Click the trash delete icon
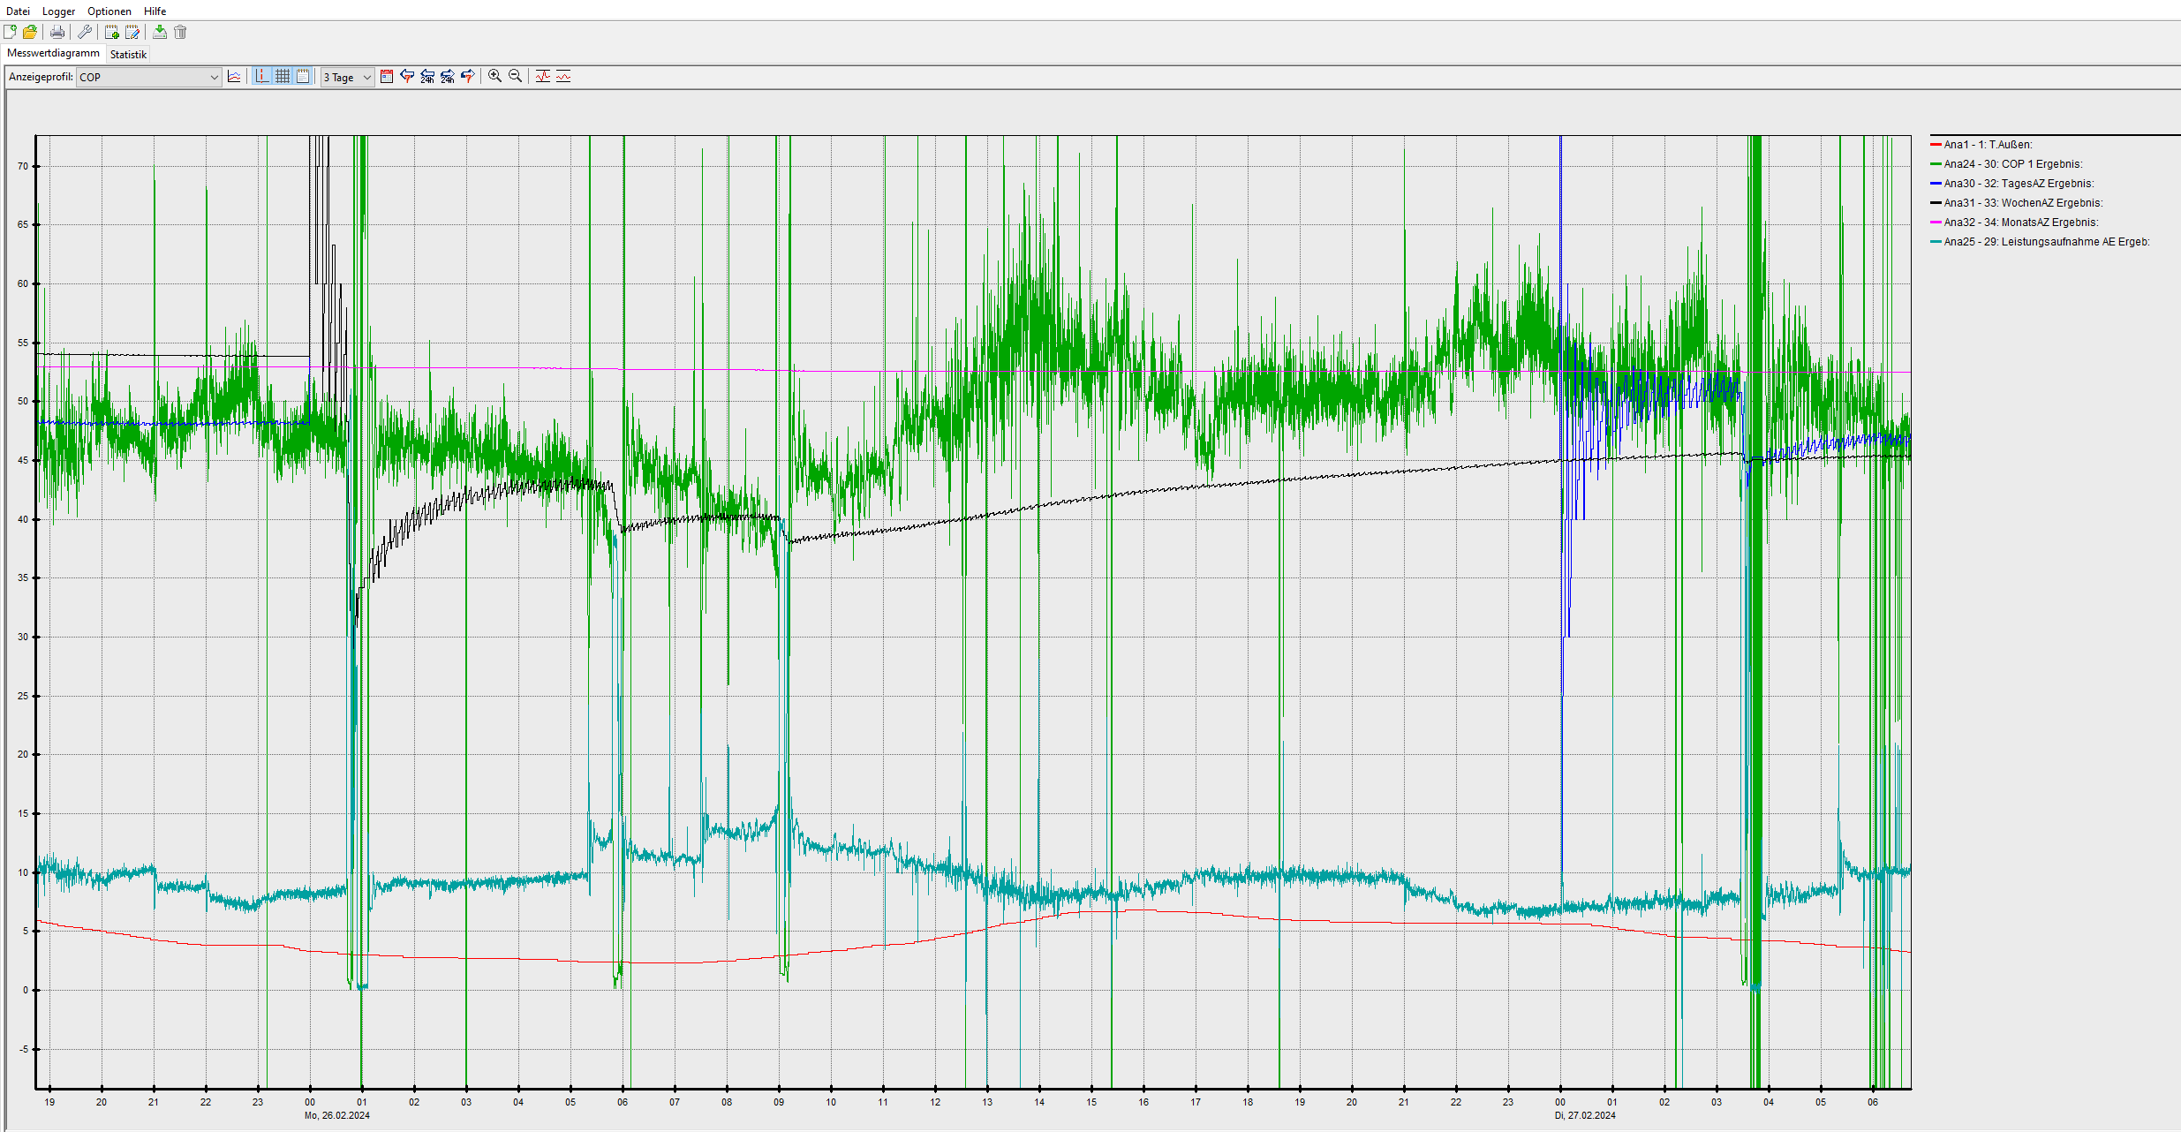 point(180,33)
